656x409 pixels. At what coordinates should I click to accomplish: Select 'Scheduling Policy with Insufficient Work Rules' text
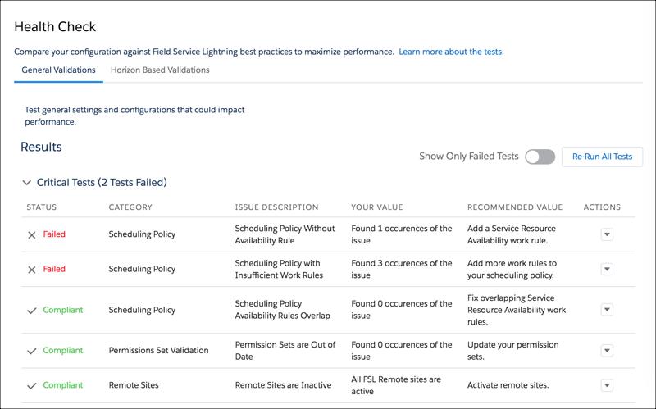point(279,270)
